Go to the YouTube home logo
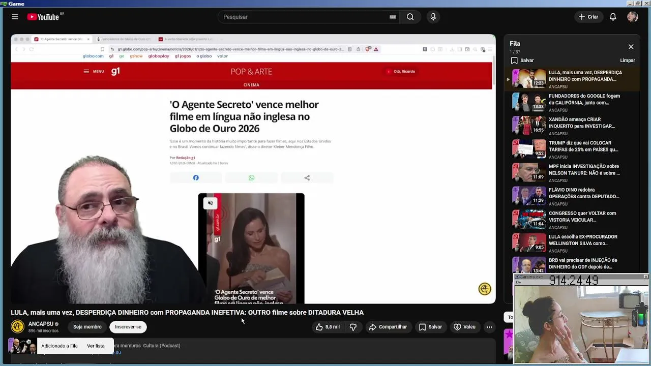The image size is (651, 366). (43, 17)
